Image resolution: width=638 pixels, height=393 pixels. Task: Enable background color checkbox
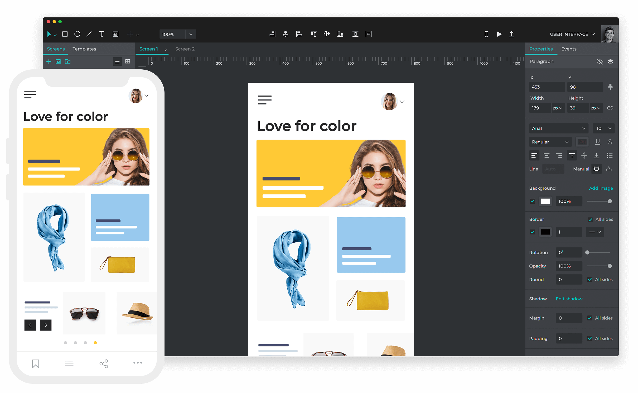pyautogui.click(x=532, y=201)
